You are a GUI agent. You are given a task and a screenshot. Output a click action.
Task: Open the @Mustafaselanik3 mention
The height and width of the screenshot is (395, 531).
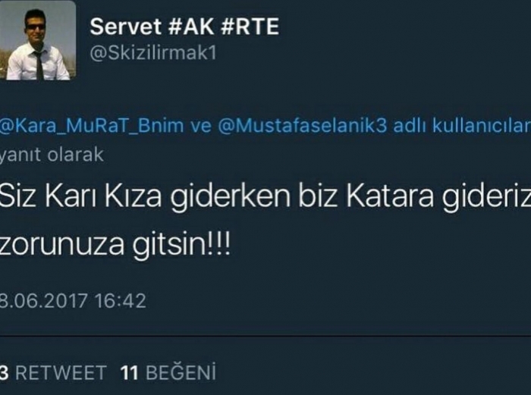tap(302, 126)
